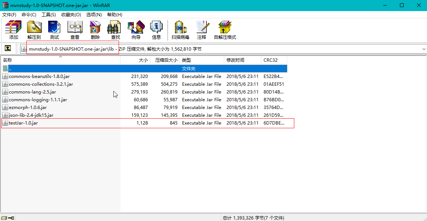Sort by the 压缩后大小 column header
Viewport: 427px width, 221px height.
[x=165, y=60]
